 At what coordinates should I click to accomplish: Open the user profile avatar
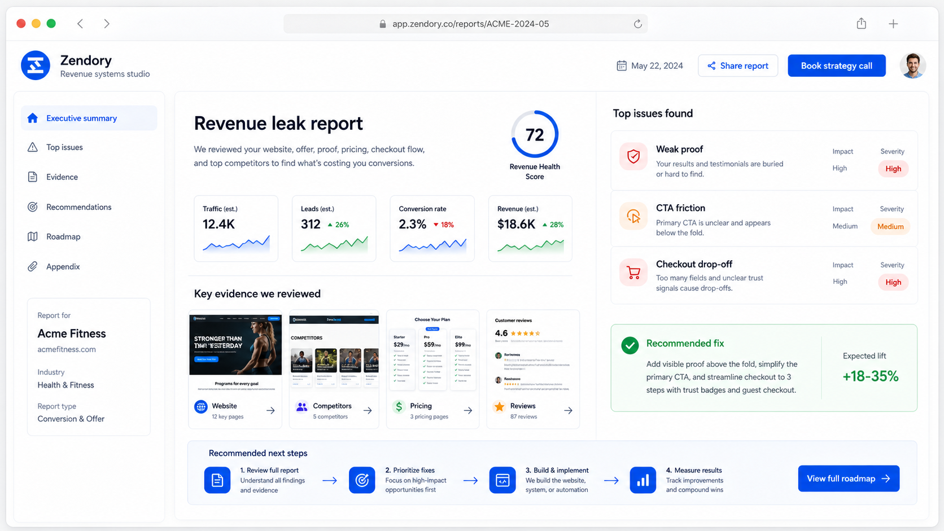(x=912, y=65)
